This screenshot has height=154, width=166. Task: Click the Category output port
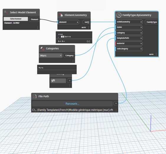[69, 56]
